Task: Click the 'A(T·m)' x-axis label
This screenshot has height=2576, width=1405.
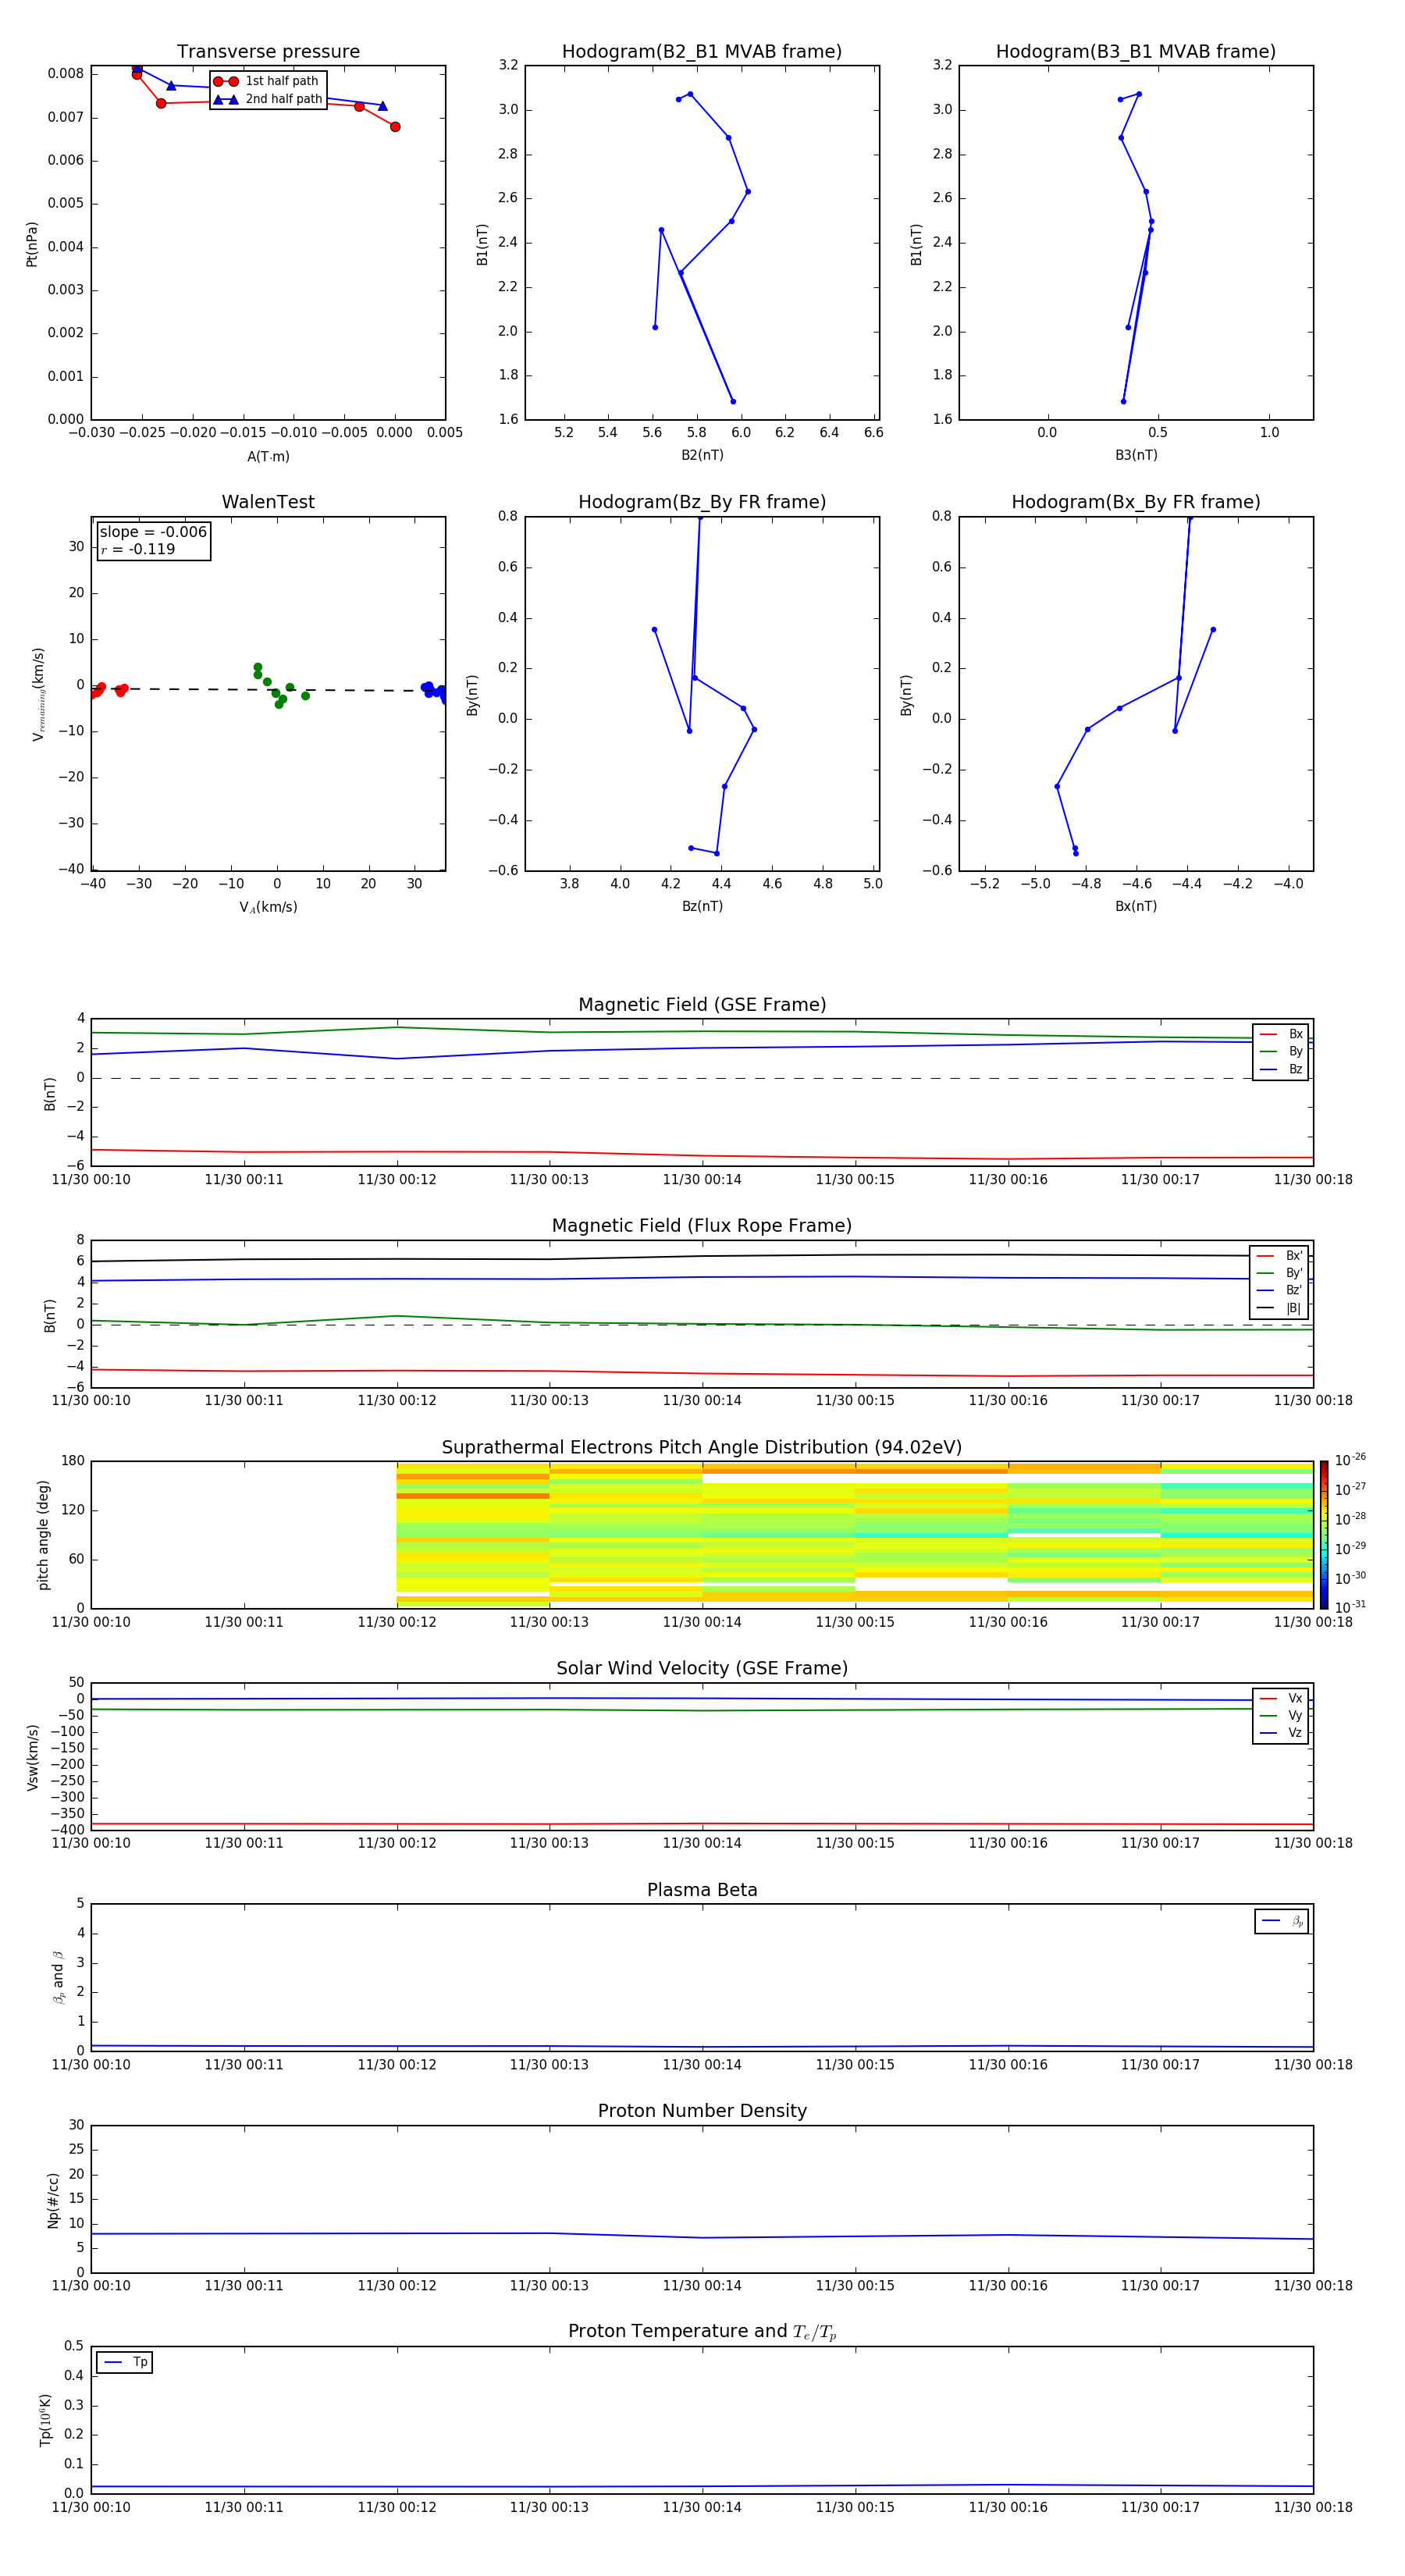Action: coord(268,456)
